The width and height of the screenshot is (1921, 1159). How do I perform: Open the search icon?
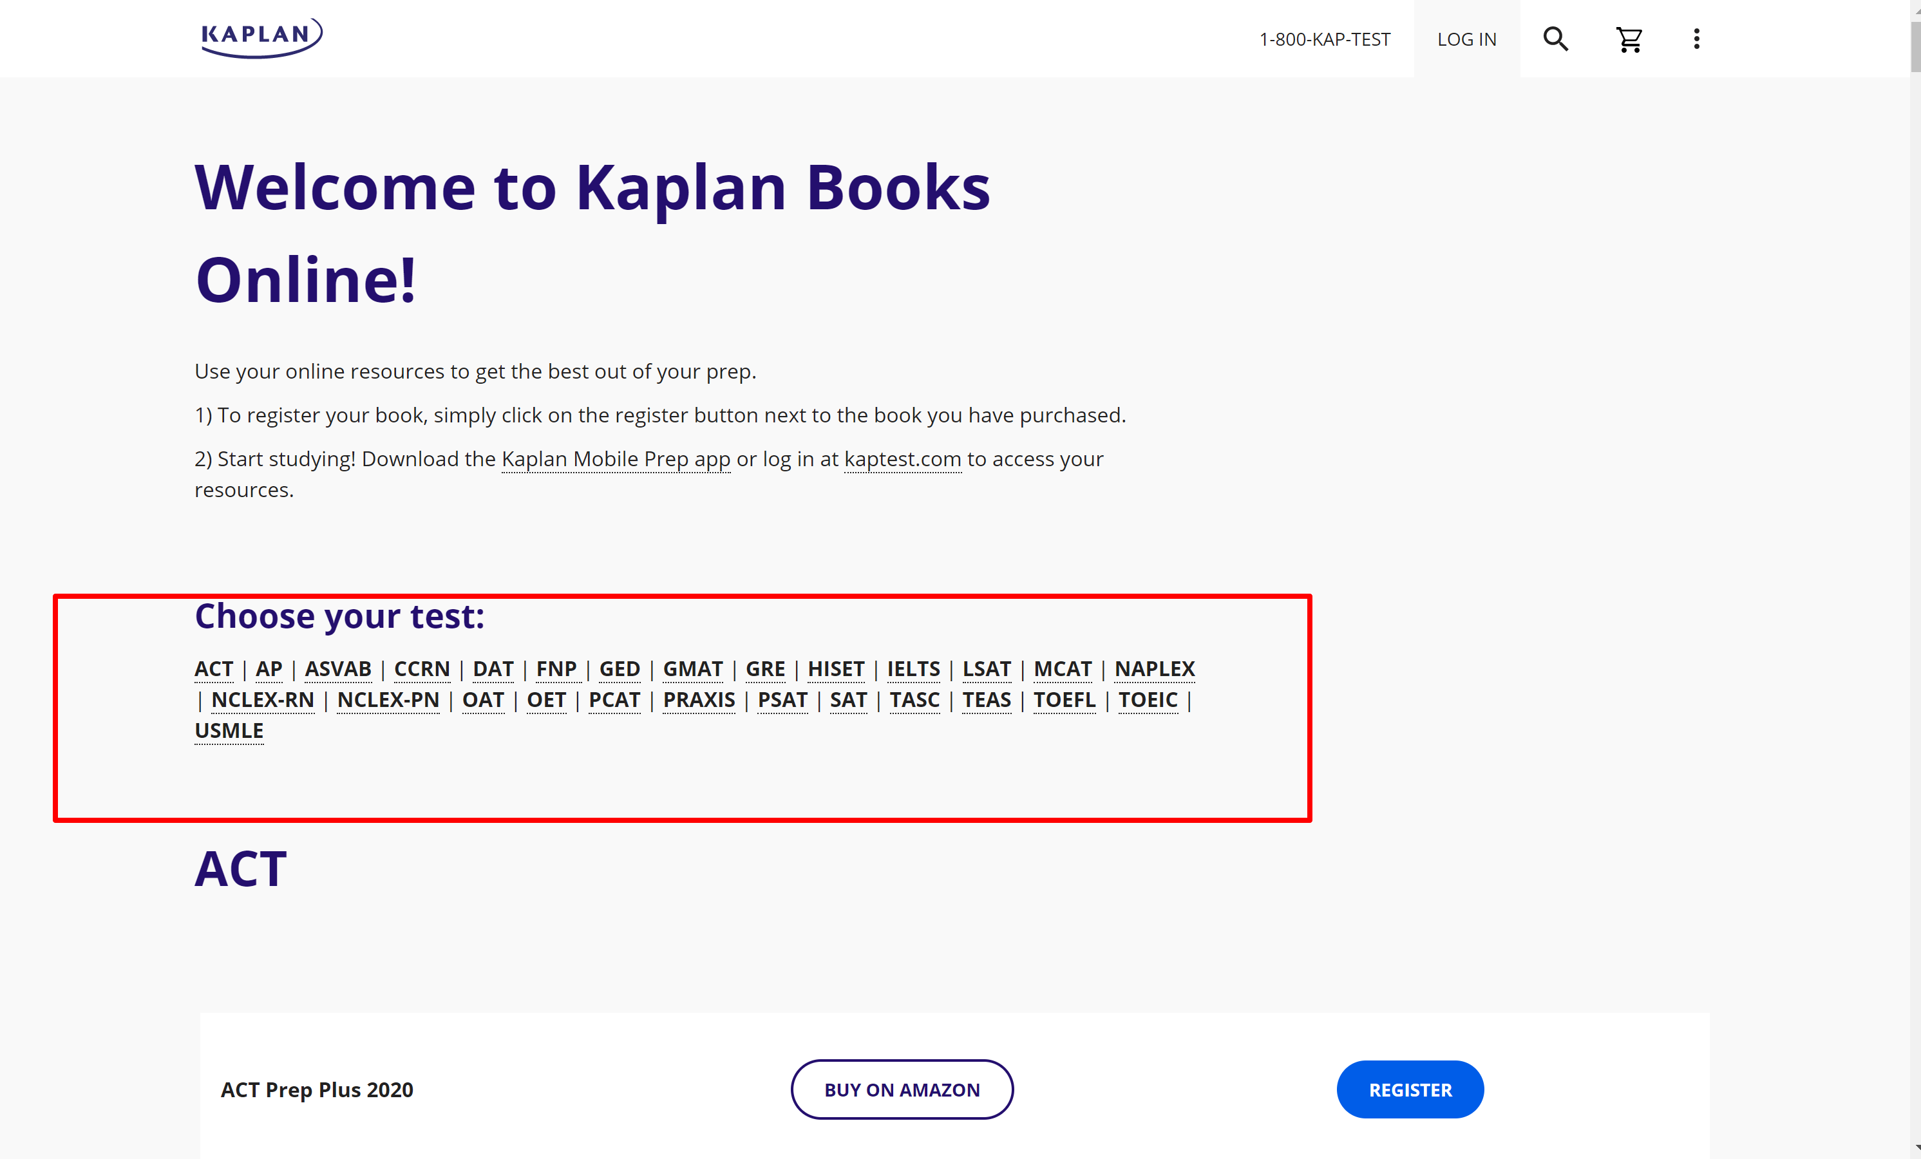pyautogui.click(x=1555, y=39)
